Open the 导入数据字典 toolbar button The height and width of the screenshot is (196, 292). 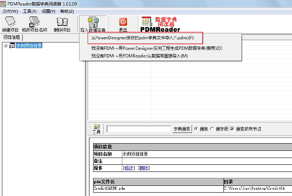click(x=93, y=24)
